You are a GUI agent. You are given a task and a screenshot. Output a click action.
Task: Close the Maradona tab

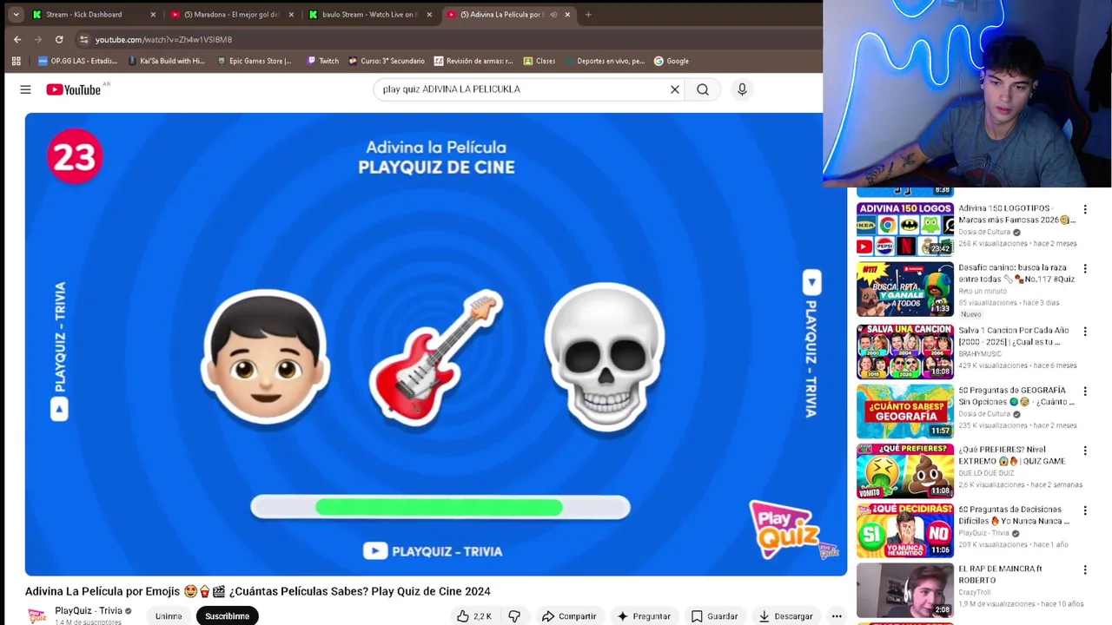coord(291,14)
